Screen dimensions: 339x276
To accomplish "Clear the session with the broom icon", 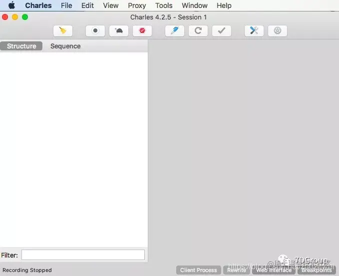I will (63, 31).
